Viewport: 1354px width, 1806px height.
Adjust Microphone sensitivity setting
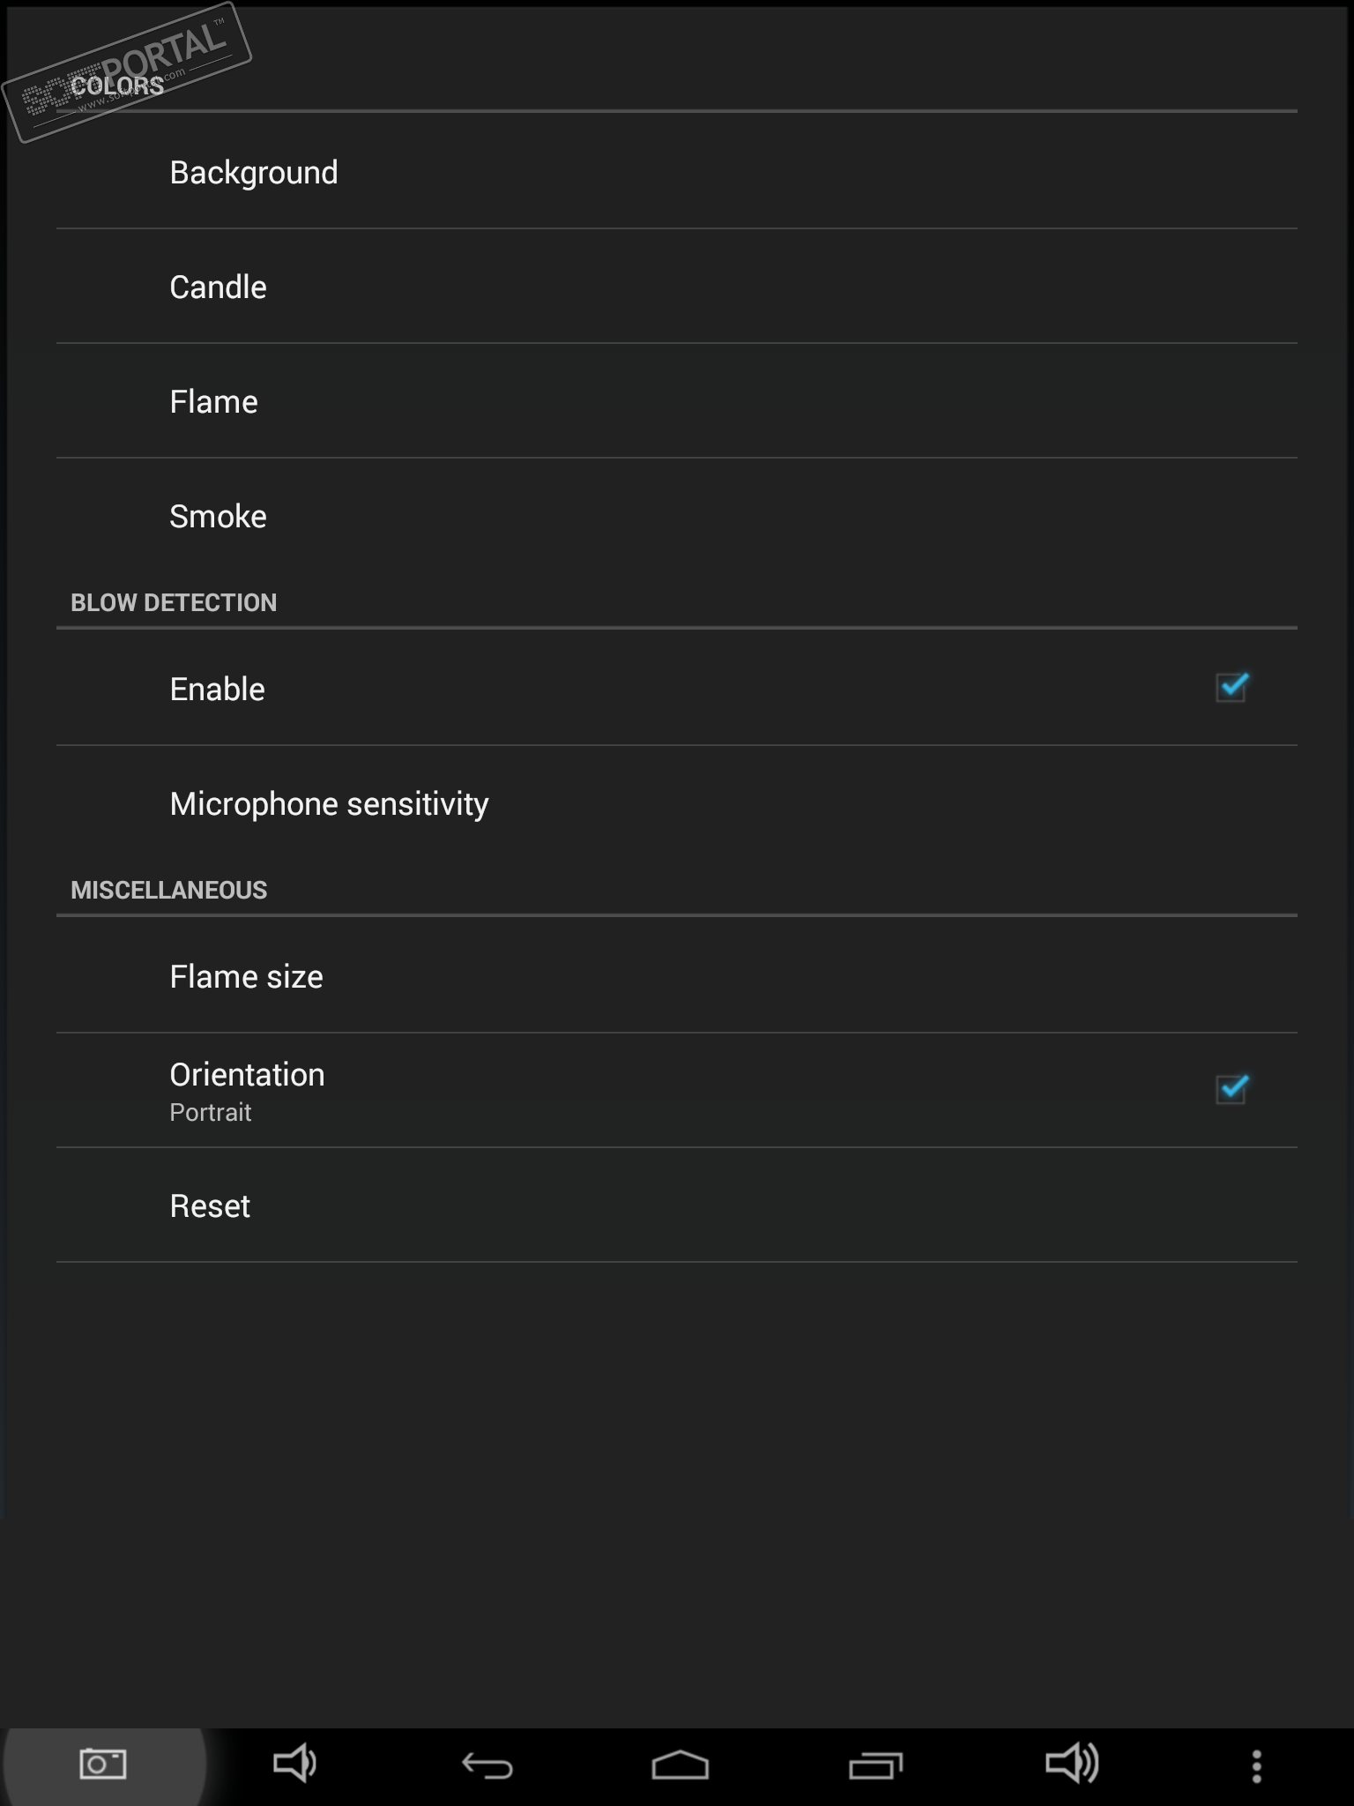tap(329, 804)
